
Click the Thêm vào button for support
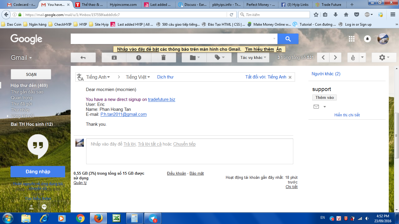(x=325, y=98)
